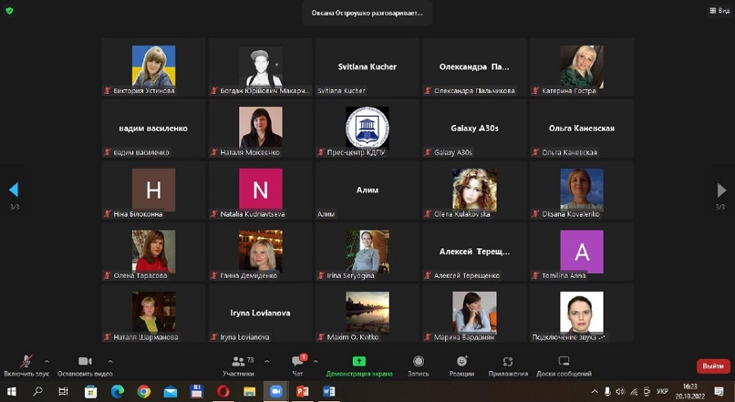Viewport: 735px width, 402px height.
Task: Leave the meeting with Выйти button
Action: pos(712,366)
